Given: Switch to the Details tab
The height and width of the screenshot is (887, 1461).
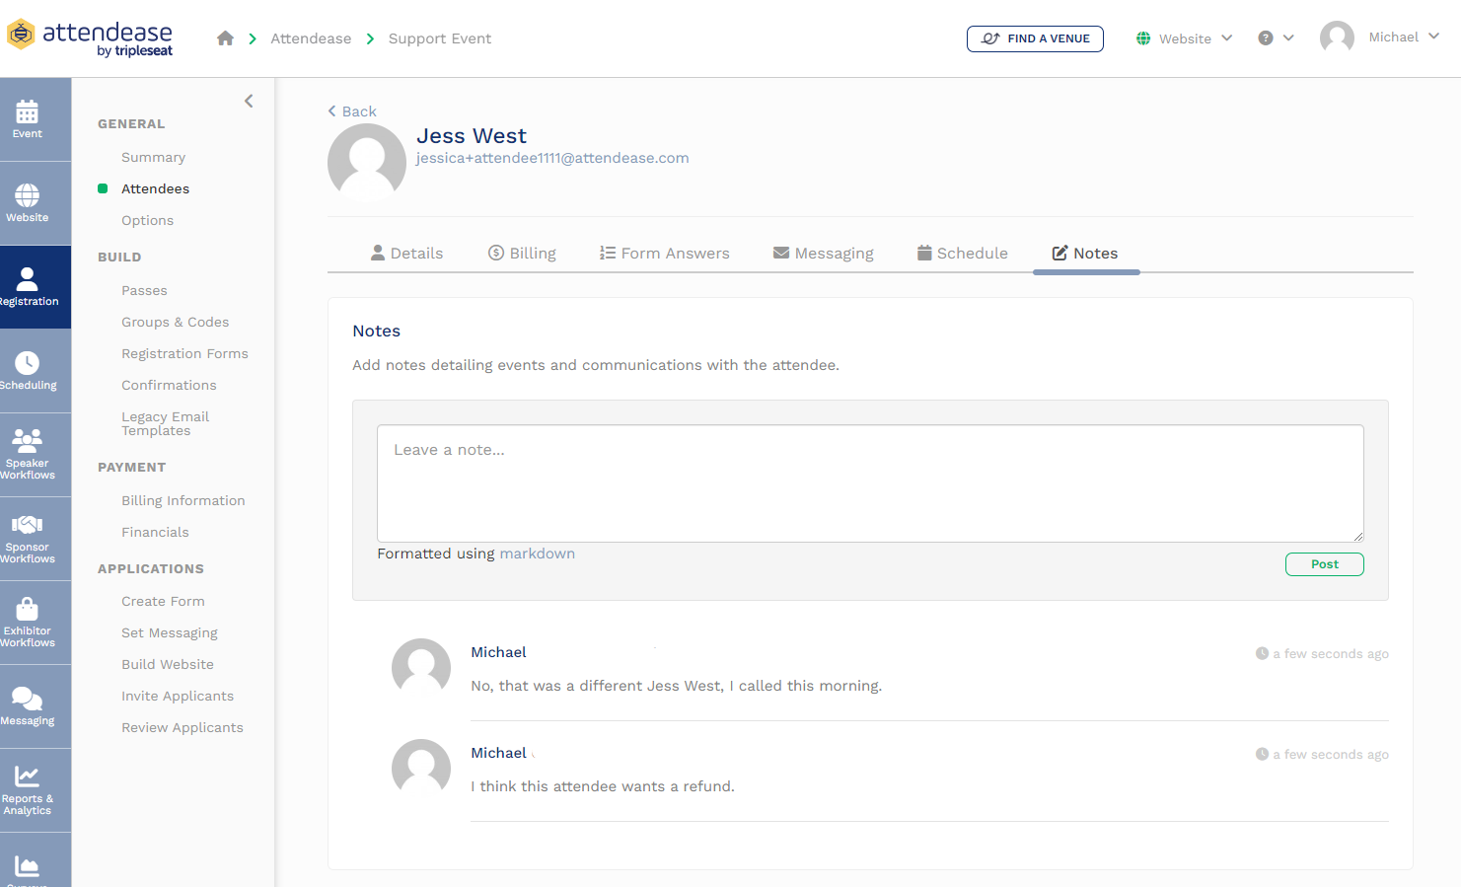Looking at the screenshot, I should (406, 254).
